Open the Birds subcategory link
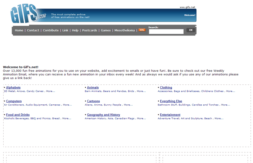Viewport: 253px width, 163px height. pyautogui.click(x=131, y=91)
